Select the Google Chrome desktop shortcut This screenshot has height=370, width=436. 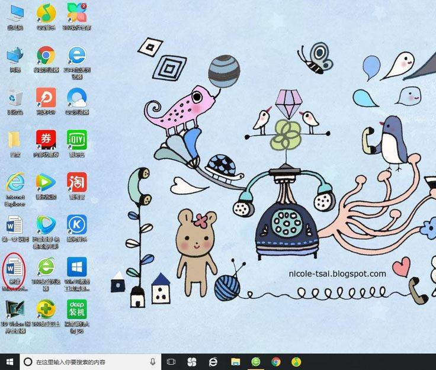(x=46, y=60)
